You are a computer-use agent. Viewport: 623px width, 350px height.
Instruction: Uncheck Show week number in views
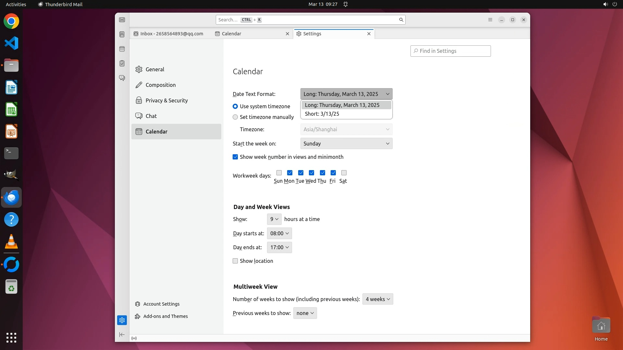click(235, 157)
